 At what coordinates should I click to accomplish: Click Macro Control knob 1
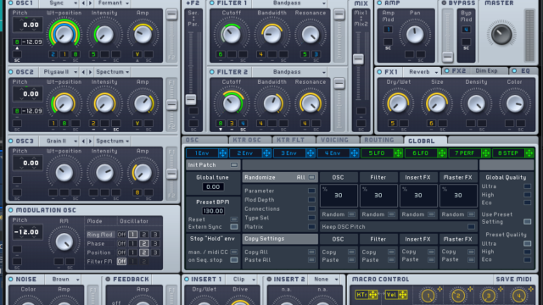tap(428, 296)
